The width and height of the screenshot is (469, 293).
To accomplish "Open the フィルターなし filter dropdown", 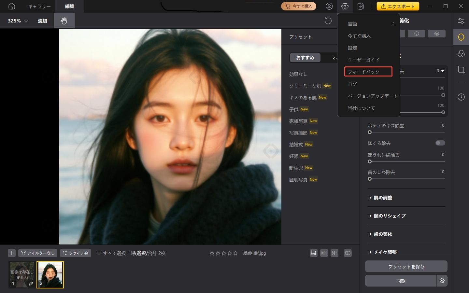I will click(38, 253).
